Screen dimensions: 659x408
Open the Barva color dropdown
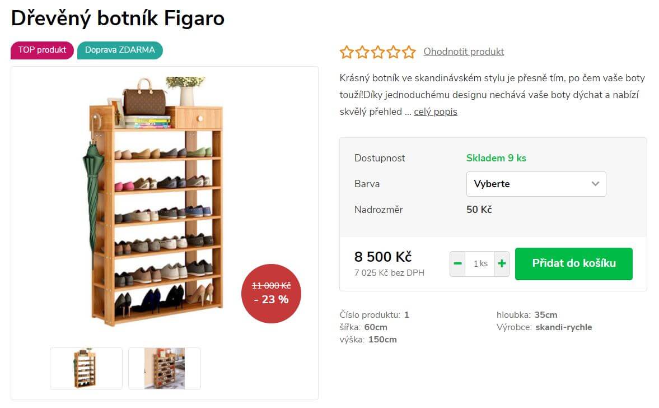coord(536,184)
